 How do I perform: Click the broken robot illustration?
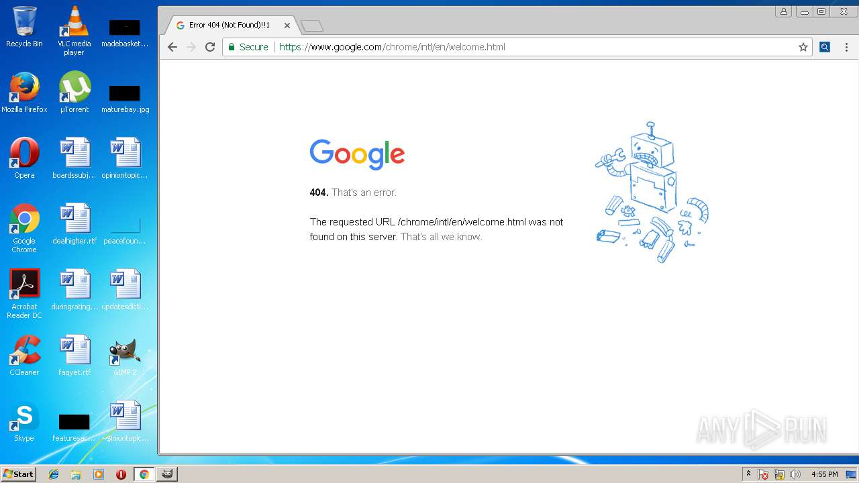pos(652,193)
